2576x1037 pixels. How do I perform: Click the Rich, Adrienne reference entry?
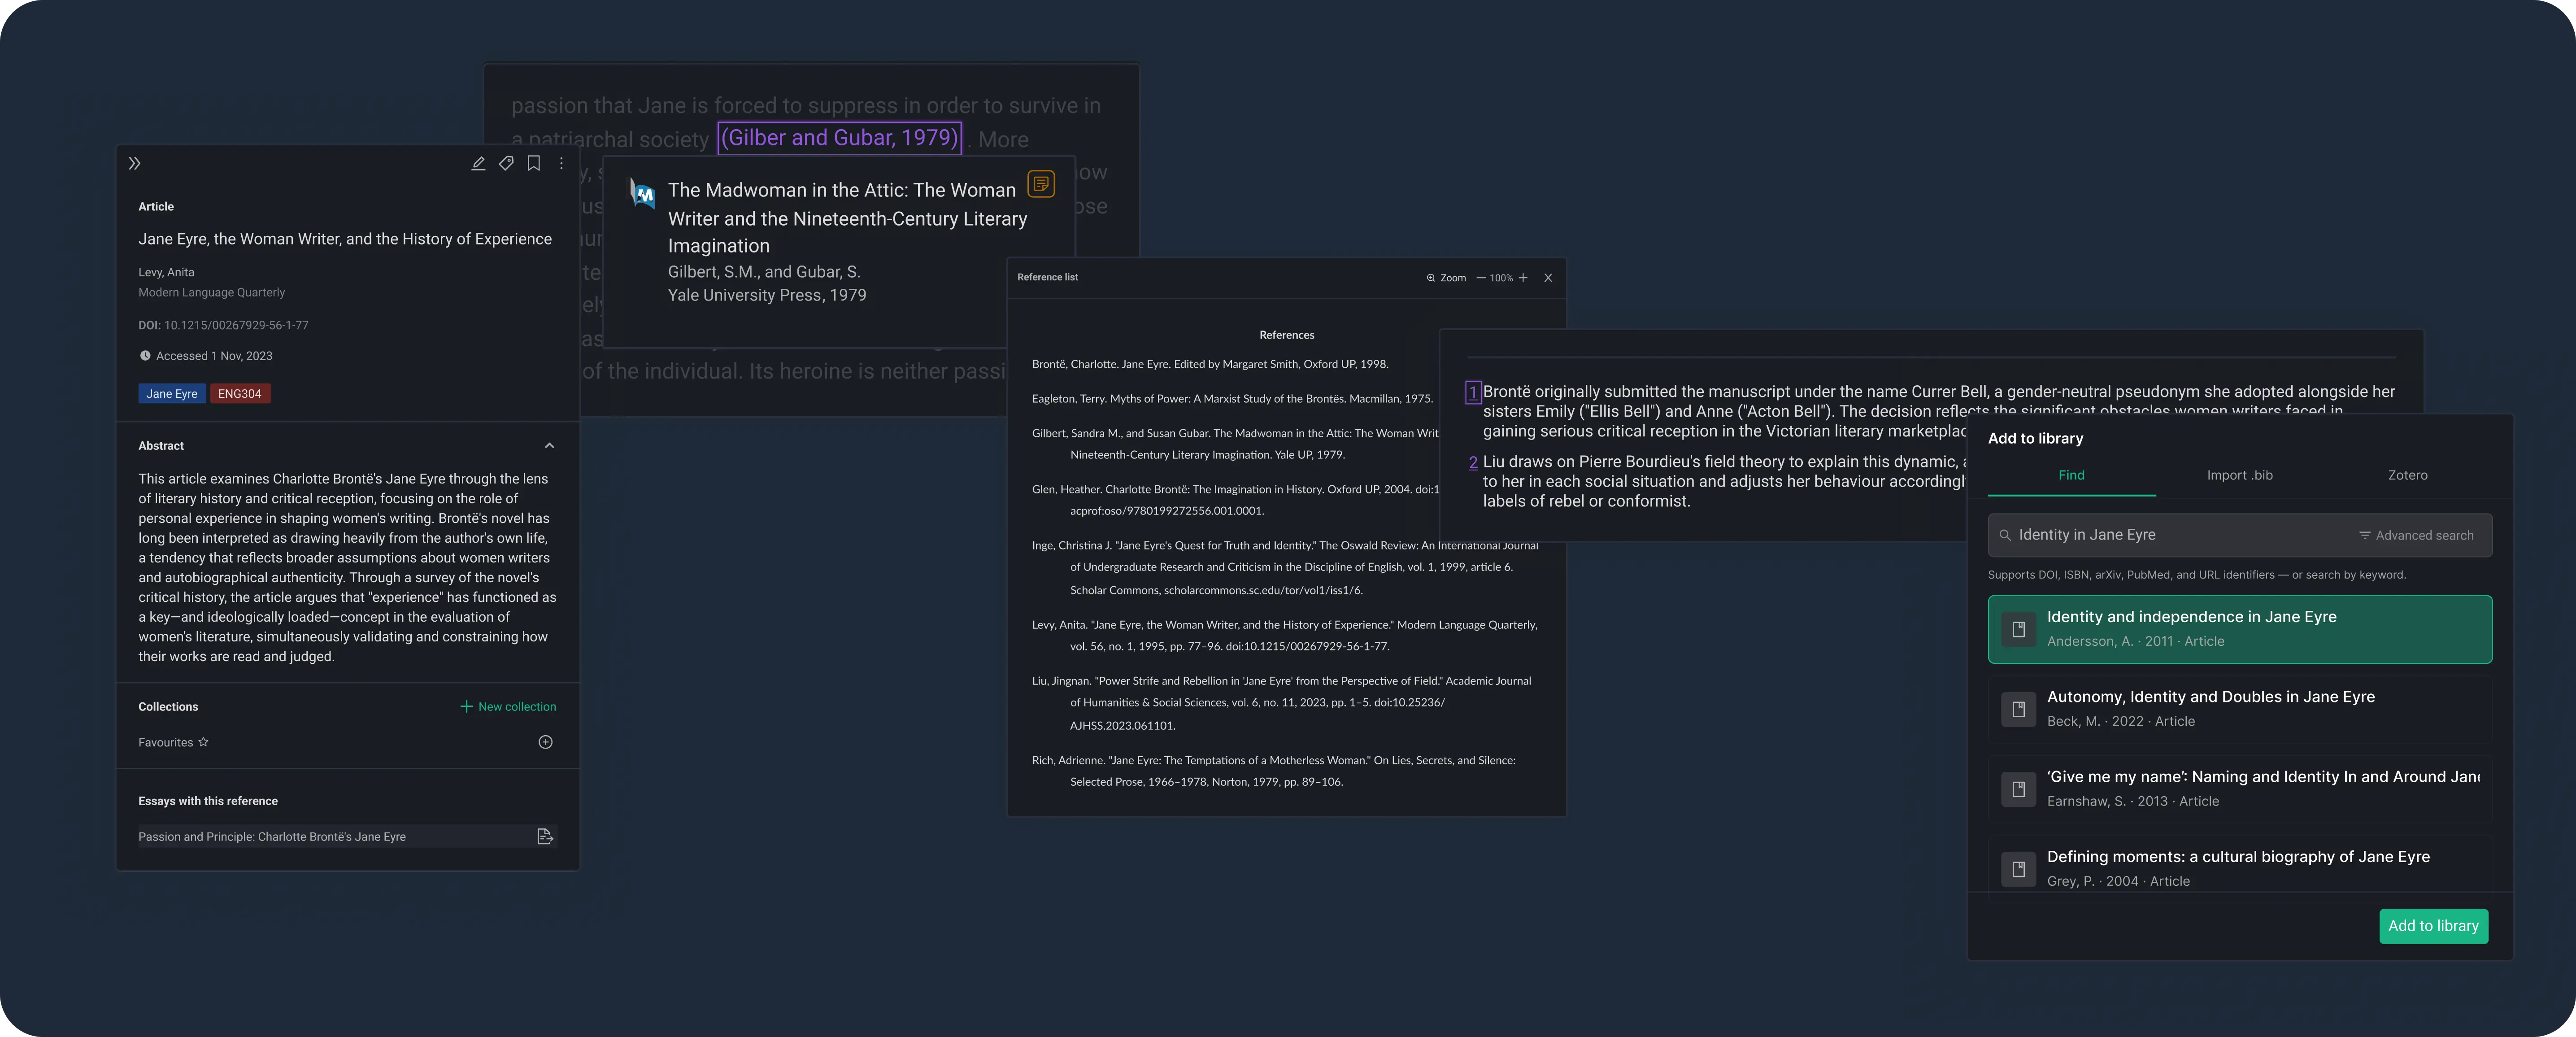pyautogui.click(x=1274, y=772)
